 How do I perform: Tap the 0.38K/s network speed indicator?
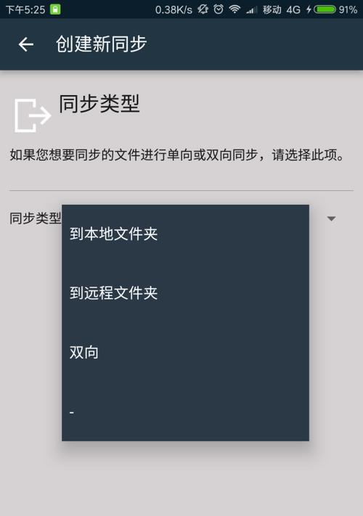pyautogui.click(x=174, y=10)
